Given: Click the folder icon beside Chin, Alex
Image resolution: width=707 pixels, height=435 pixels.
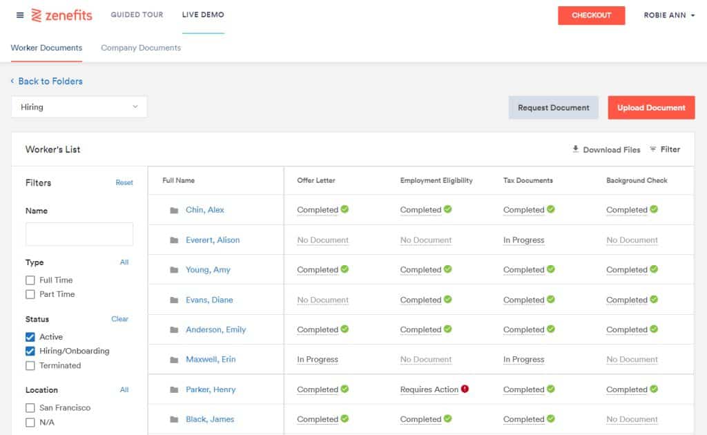Looking at the screenshot, I should [174, 211].
